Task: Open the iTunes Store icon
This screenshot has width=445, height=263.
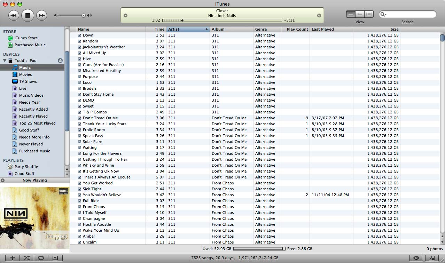Action: coord(10,38)
